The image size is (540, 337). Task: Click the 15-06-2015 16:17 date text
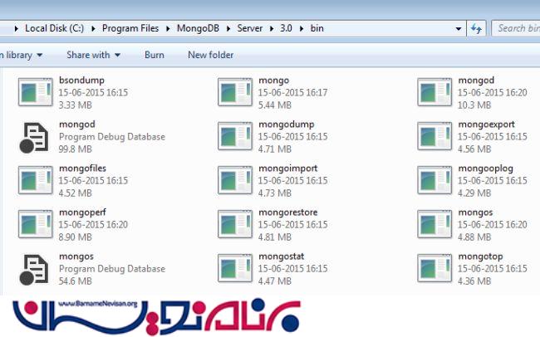(293, 93)
